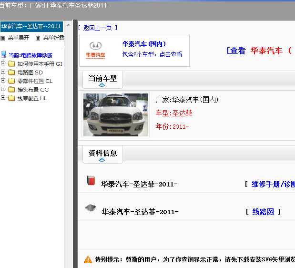
Task: Click the 返回上一页 back link
Action: tap(97, 28)
